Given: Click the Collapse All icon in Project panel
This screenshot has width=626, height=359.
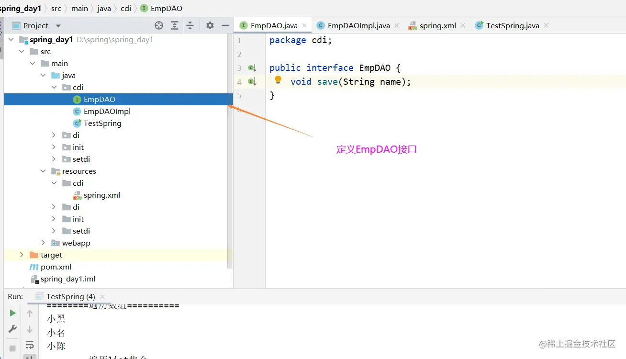Looking at the screenshot, I should [x=190, y=25].
